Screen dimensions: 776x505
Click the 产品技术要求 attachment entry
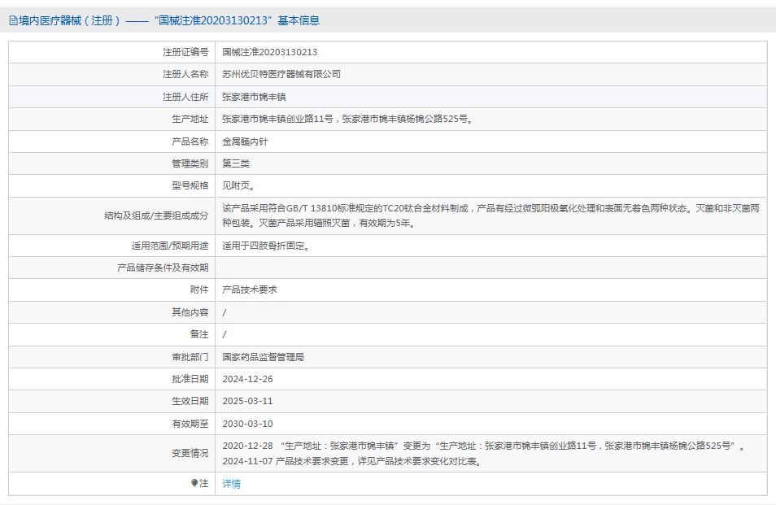coord(250,290)
